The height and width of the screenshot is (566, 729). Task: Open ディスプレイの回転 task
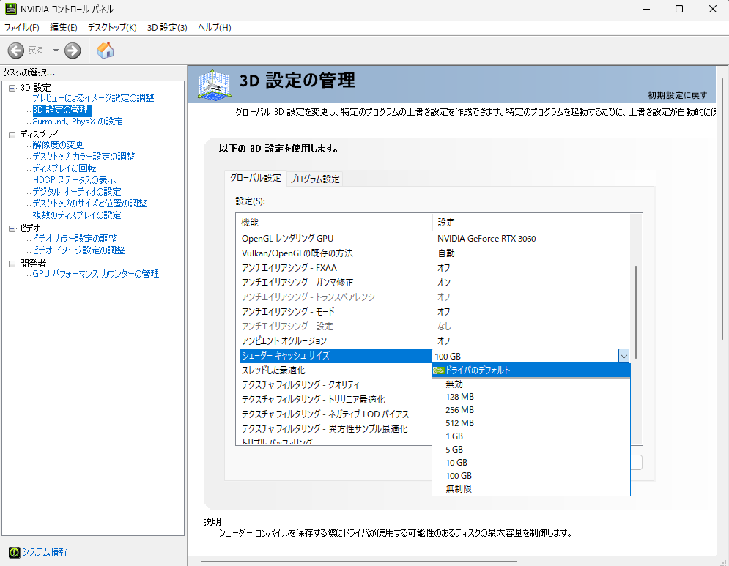[64, 168]
